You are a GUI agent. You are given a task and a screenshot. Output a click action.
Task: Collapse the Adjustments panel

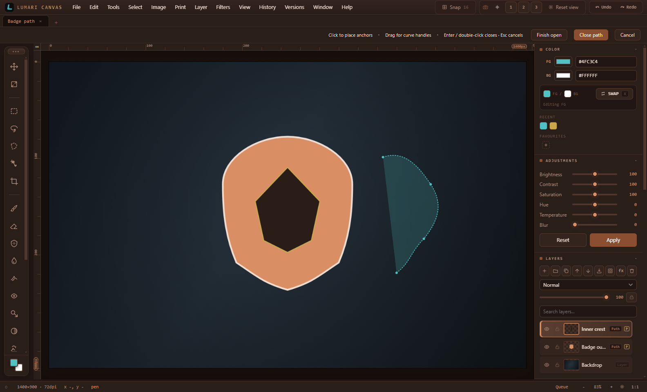pos(636,161)
